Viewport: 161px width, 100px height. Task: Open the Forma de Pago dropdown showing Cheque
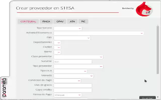click(x=68, y=95)
